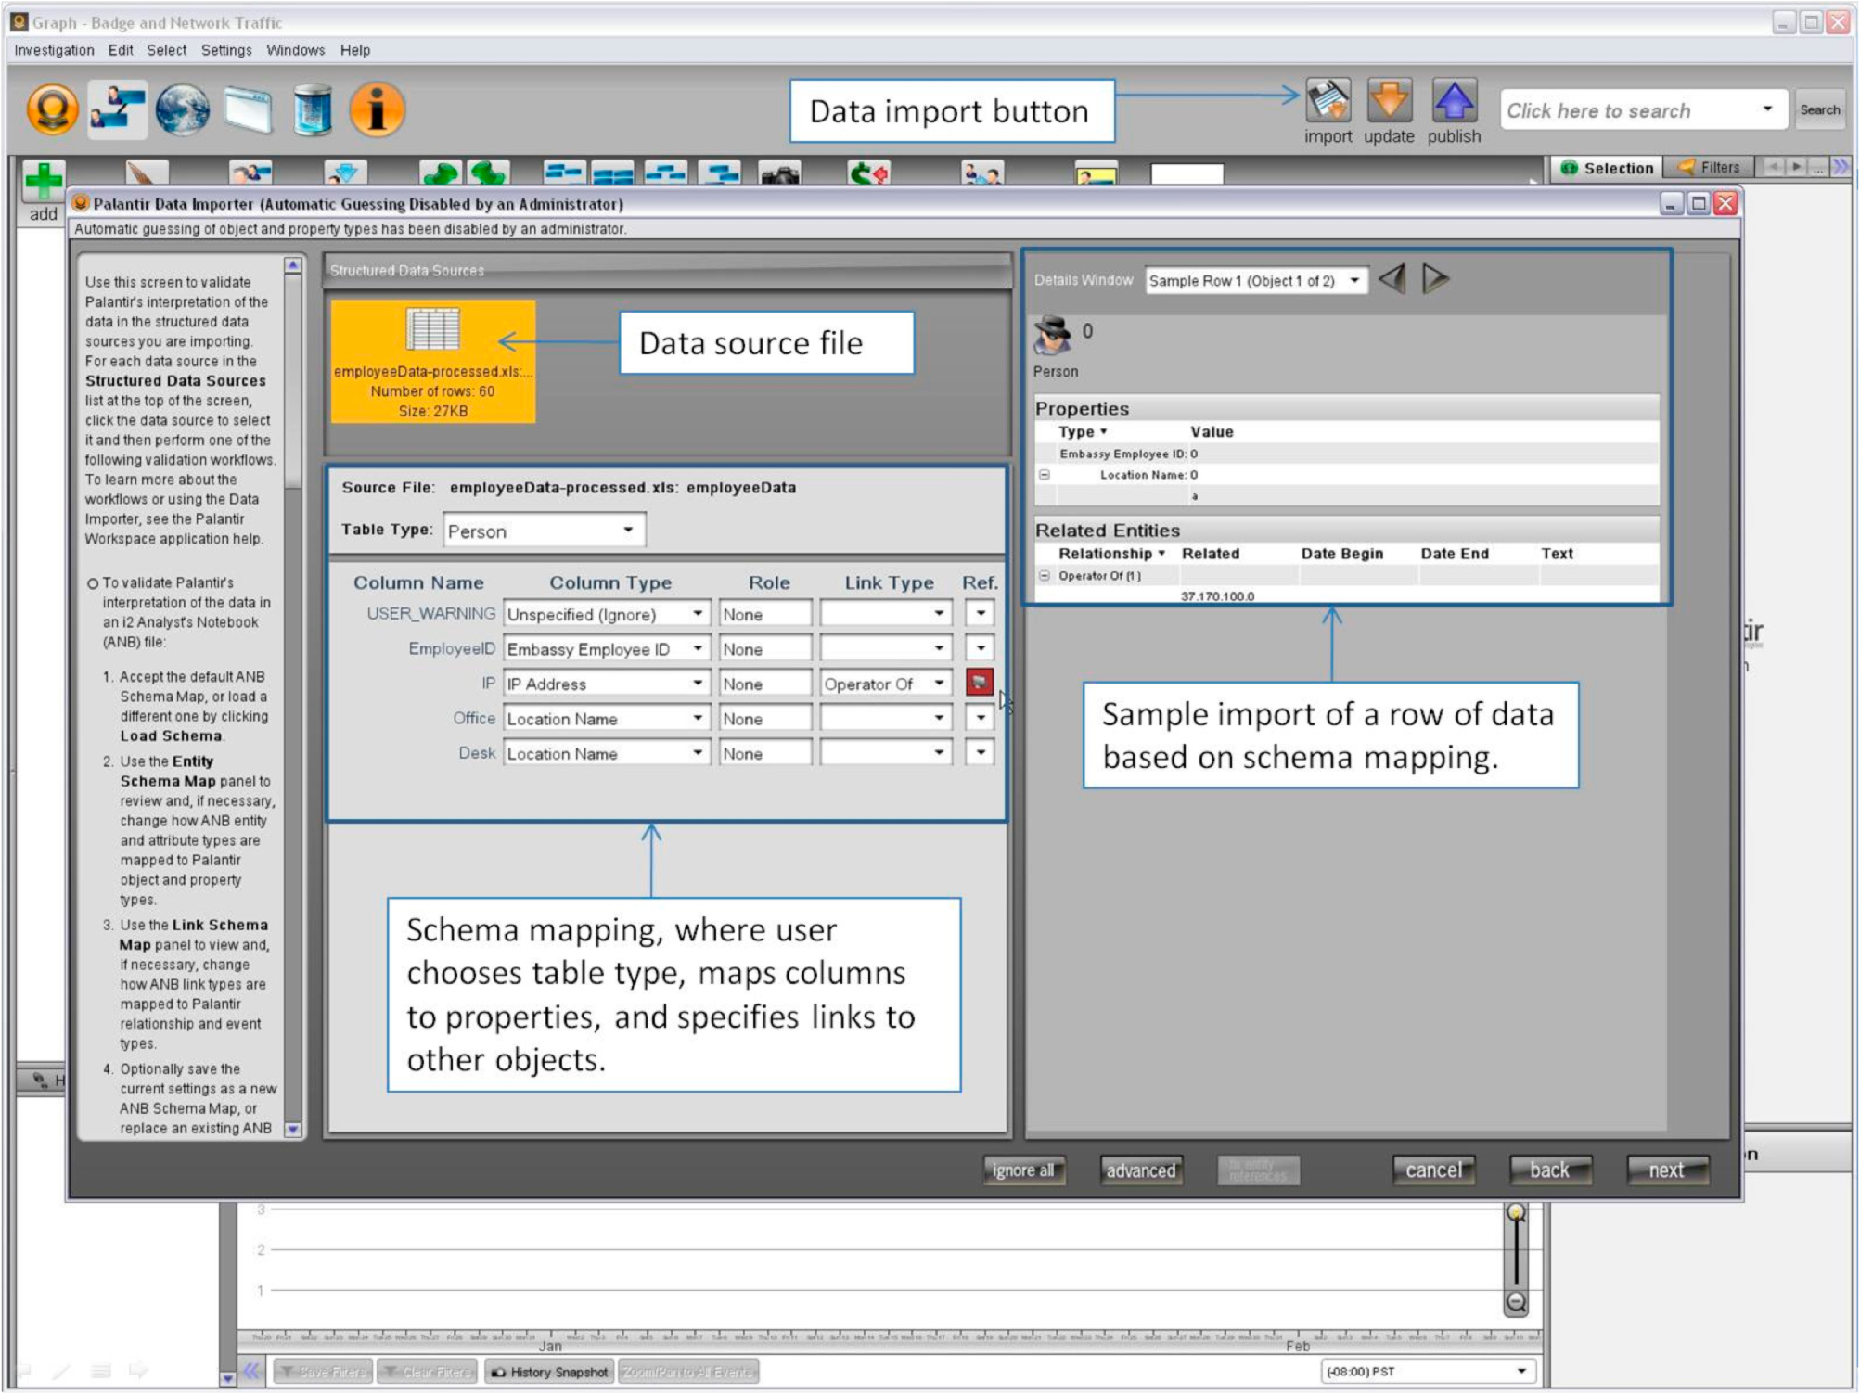Open the Browser window icon

(248, 109)
